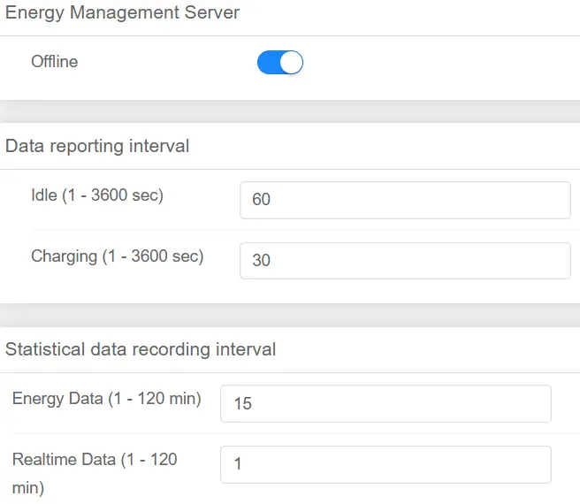Click the 'Idle (1 - 3600 sec)' label
580x504 pixels.
coord(97,195)
